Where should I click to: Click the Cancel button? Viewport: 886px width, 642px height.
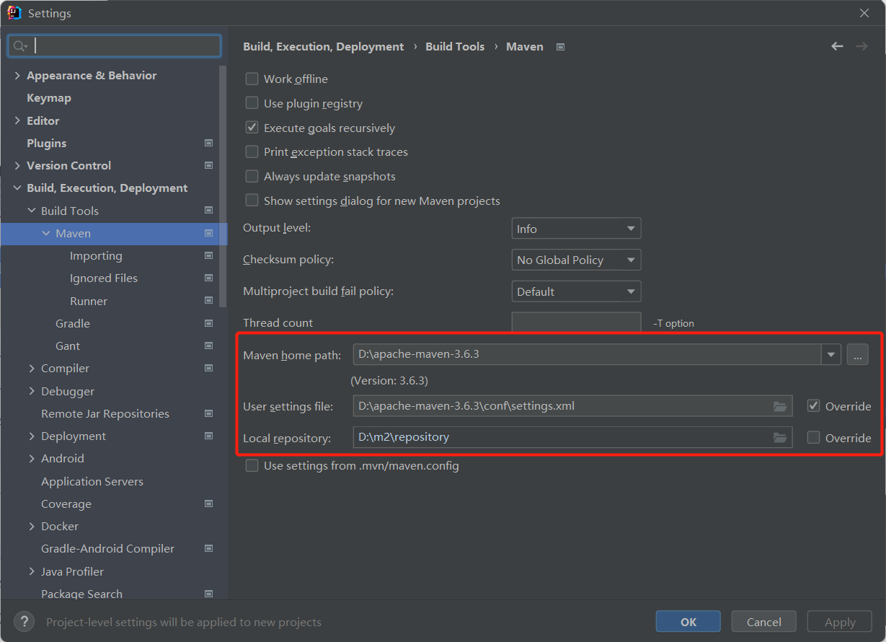[764, 622]
